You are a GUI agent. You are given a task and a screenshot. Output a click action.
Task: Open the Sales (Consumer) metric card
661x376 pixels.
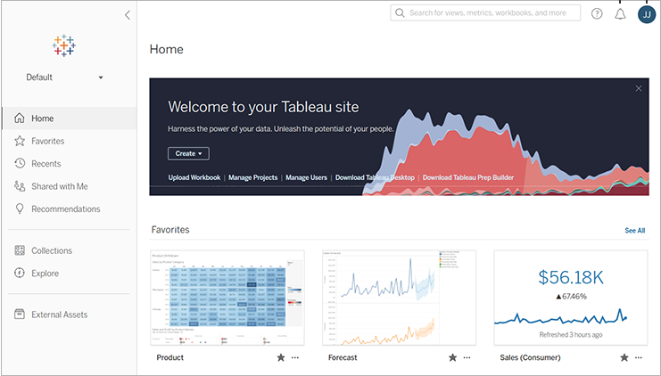point(571,298)
